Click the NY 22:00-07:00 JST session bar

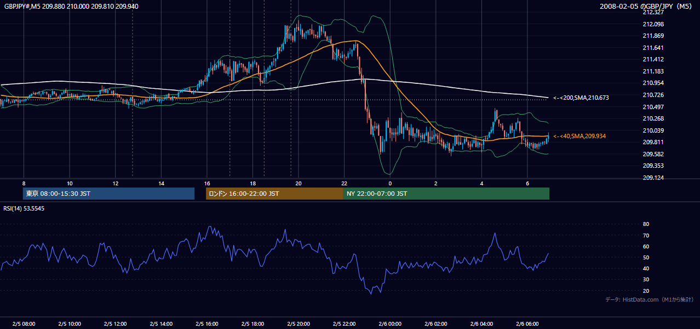click(446, 194)
